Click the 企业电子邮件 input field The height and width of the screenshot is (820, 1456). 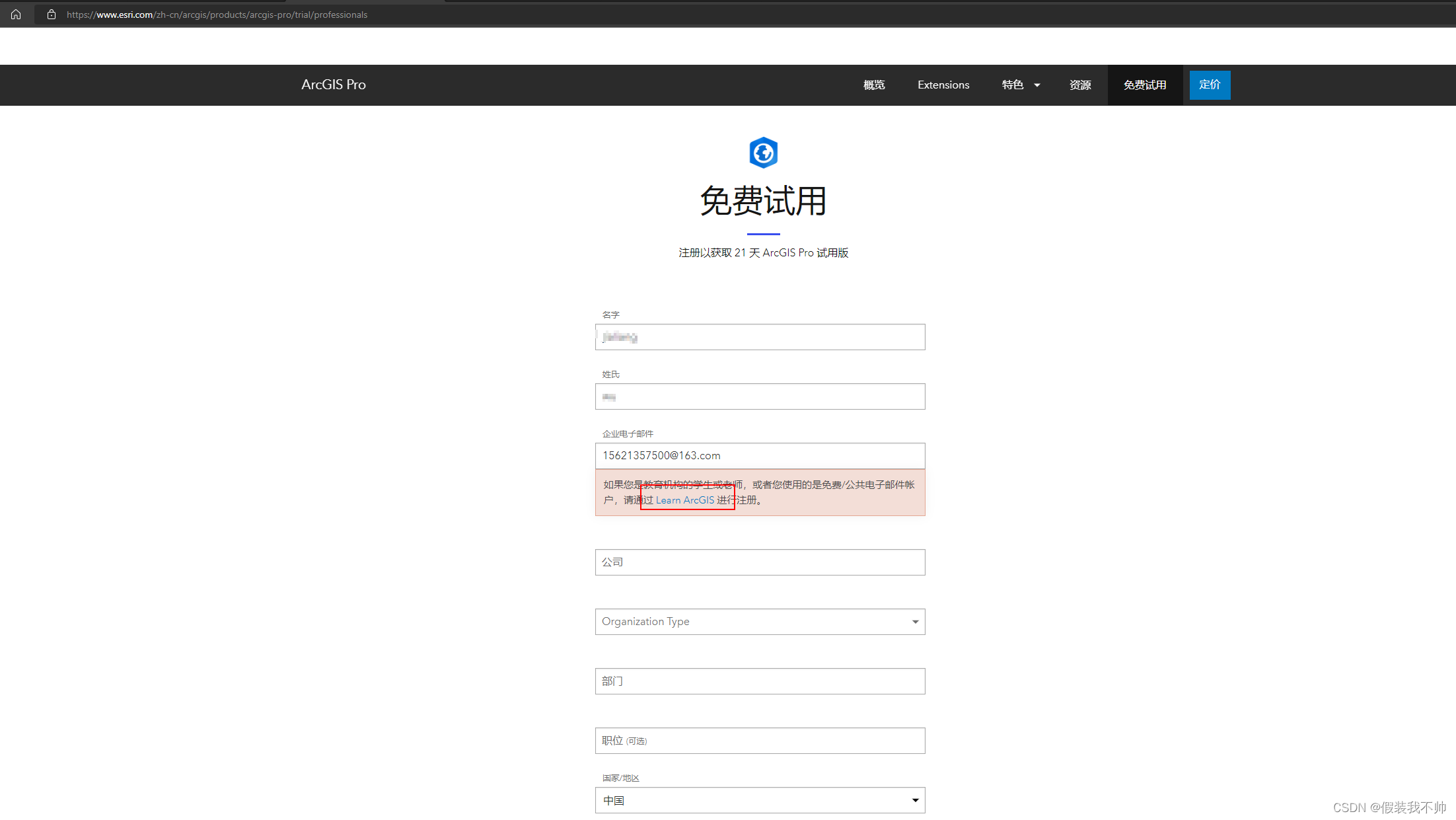[762, 455]
